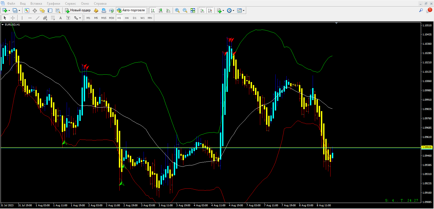This screenshot has height=209, width=434.
Task: Expand the templates dropdown arrow
Action: click(243, 10)
